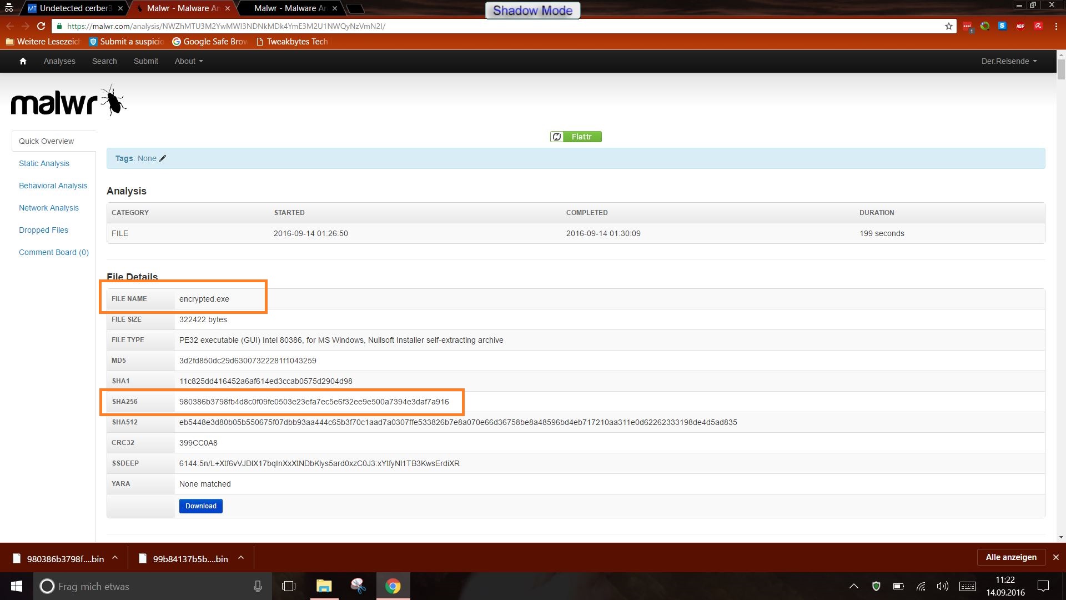
Task: Click the blue Download button
Action: coord(200,506)
